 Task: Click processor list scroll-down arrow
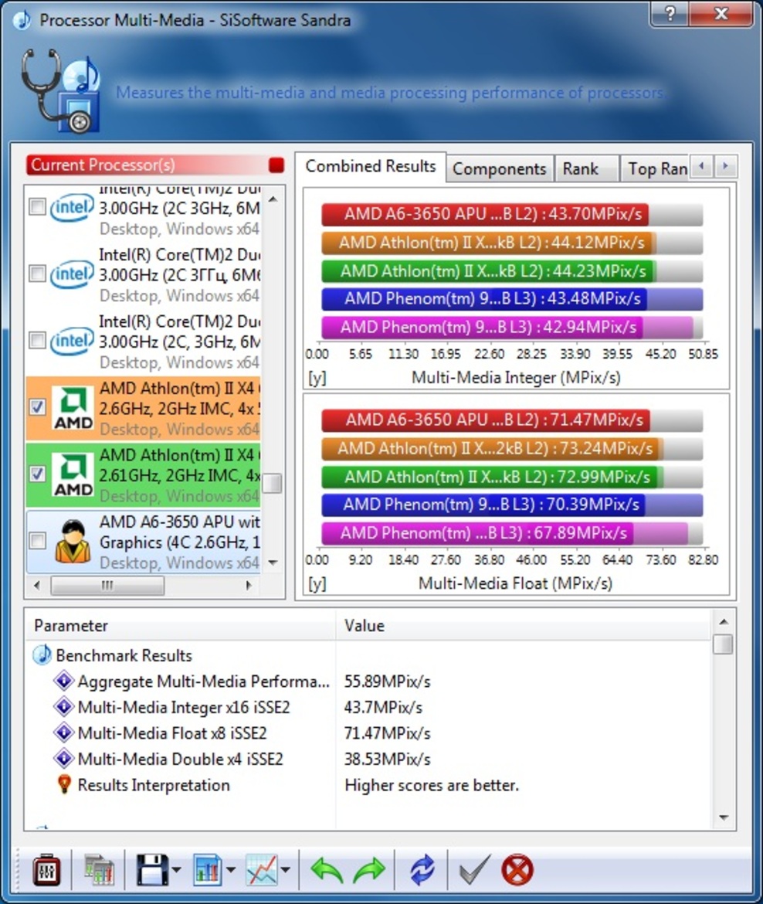(x=273, y=562)
